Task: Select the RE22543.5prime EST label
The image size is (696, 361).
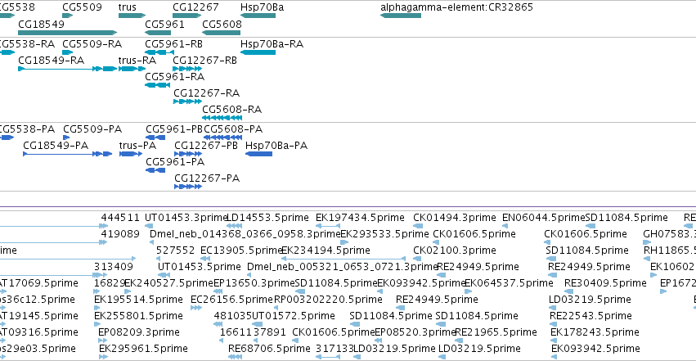Action: tap(590, 316)
